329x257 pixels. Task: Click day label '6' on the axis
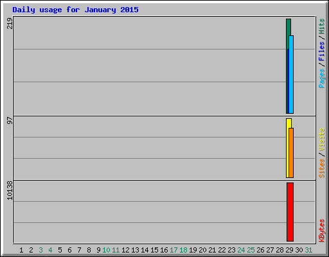coord(69,250)
